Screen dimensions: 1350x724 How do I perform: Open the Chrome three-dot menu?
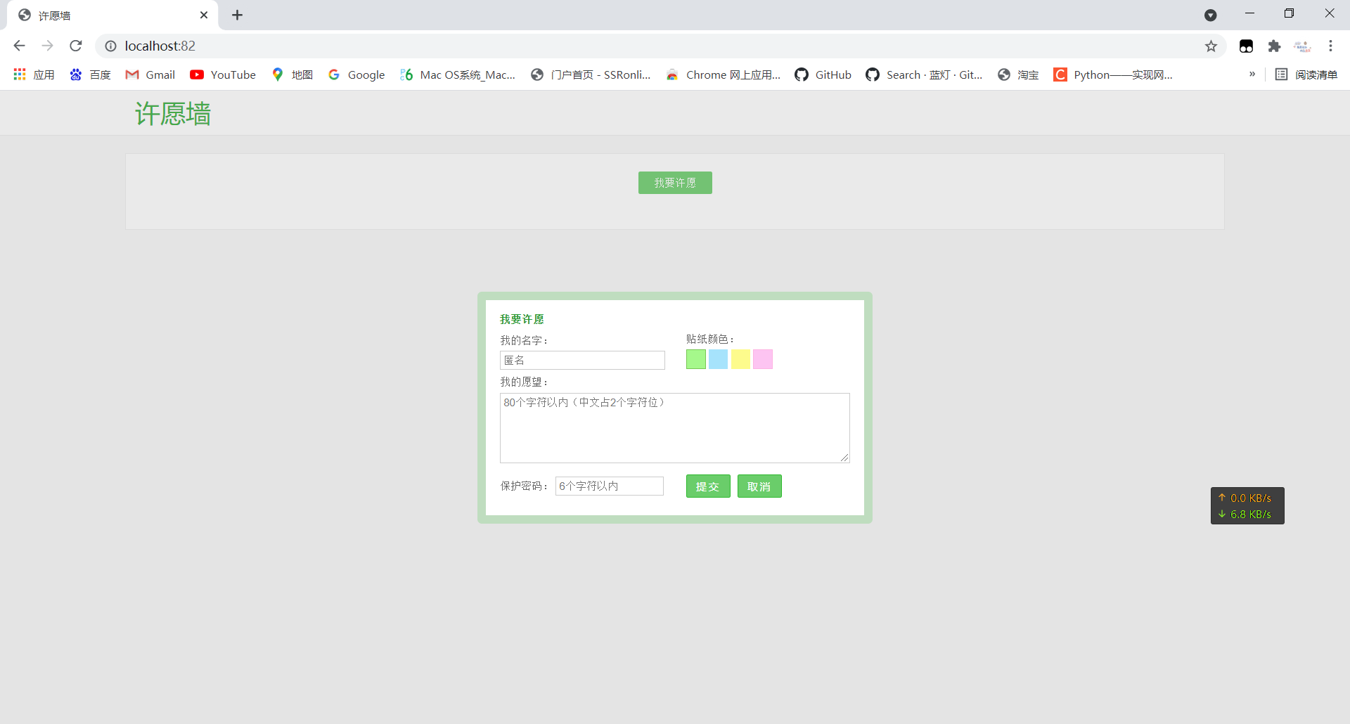(1330, 46)
